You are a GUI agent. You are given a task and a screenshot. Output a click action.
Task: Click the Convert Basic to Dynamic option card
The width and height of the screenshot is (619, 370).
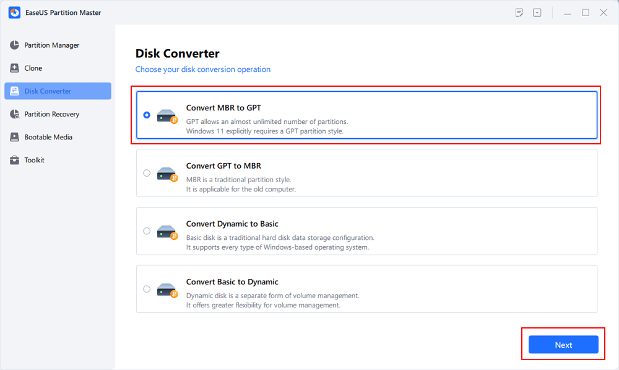[x=366, y=289]
